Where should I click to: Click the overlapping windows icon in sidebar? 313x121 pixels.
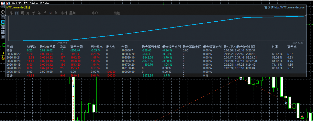3,37
